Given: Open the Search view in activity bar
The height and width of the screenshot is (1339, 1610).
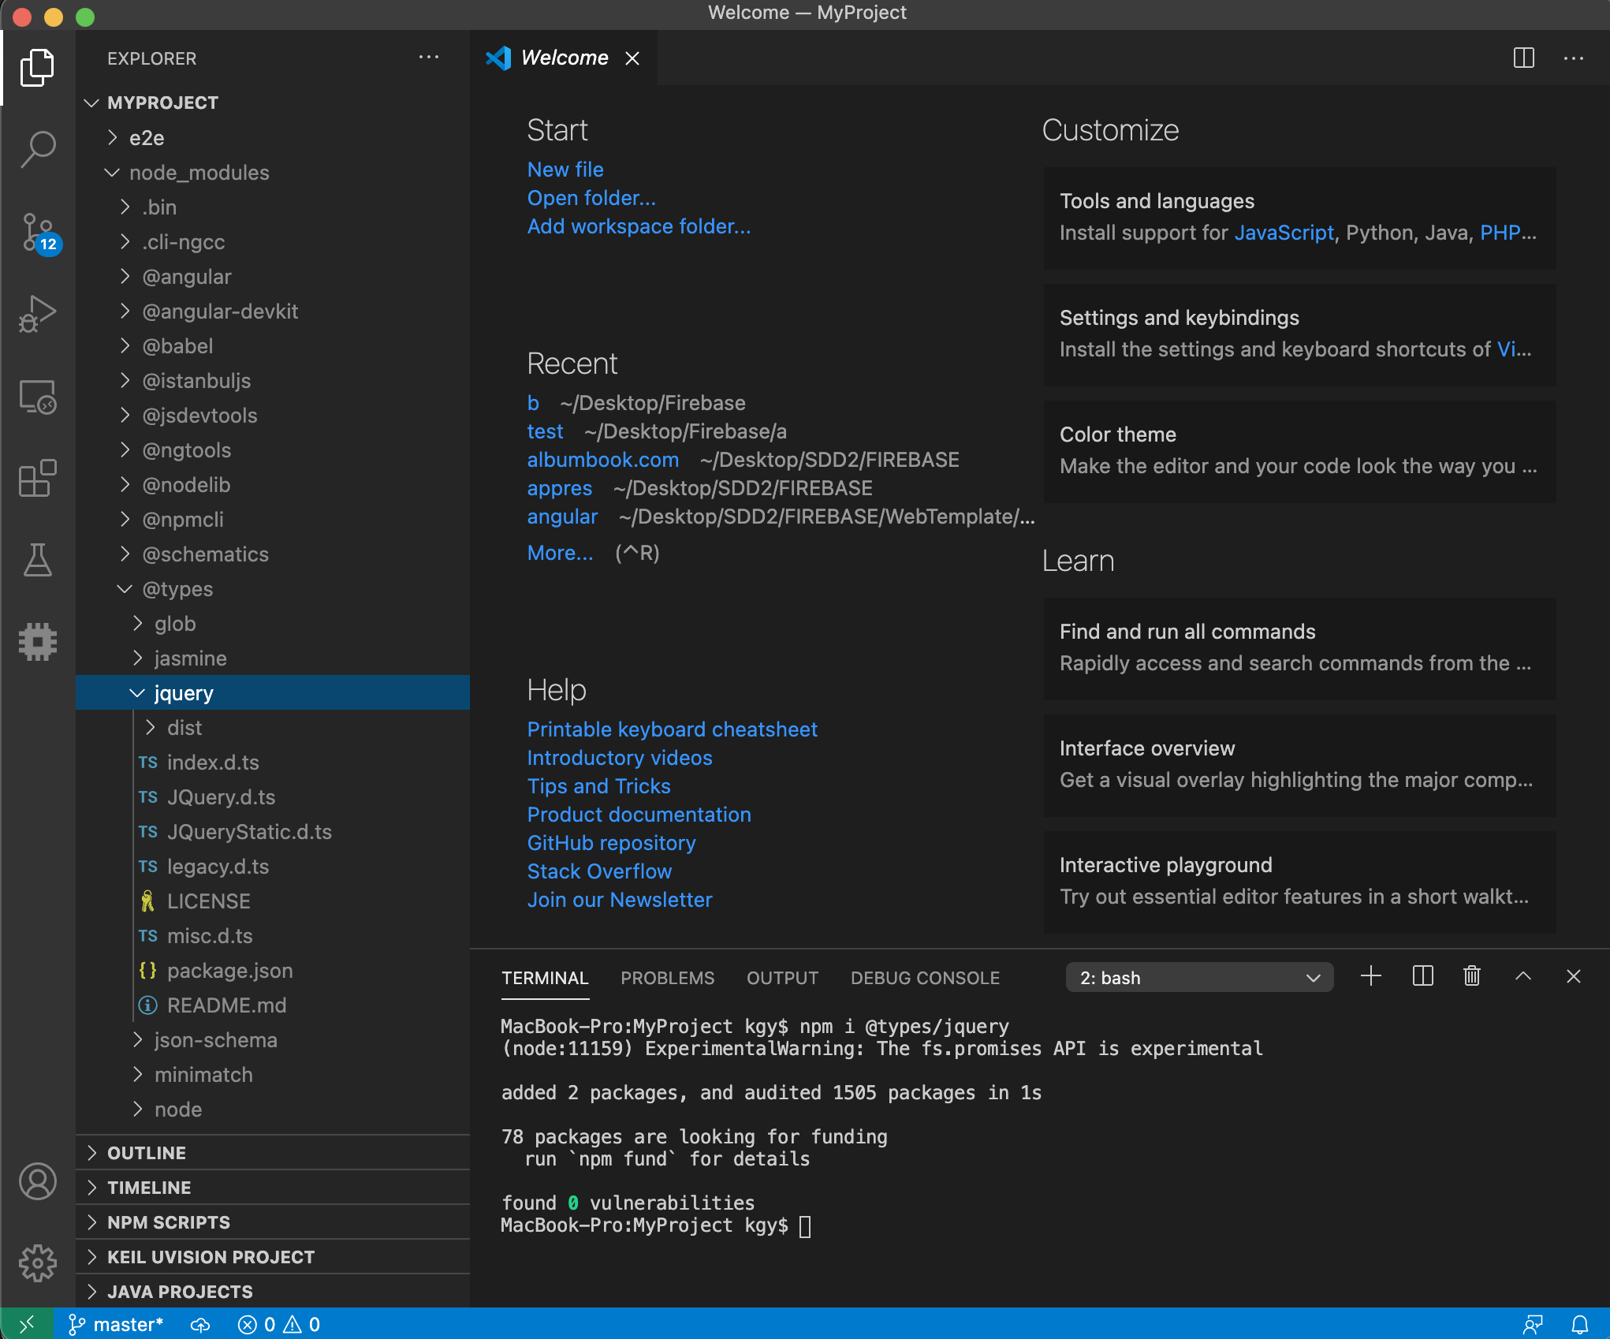Looking at the screenshot, I should 38,148.
